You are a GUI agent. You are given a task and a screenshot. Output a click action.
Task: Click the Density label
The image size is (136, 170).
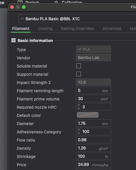[24, 149]
